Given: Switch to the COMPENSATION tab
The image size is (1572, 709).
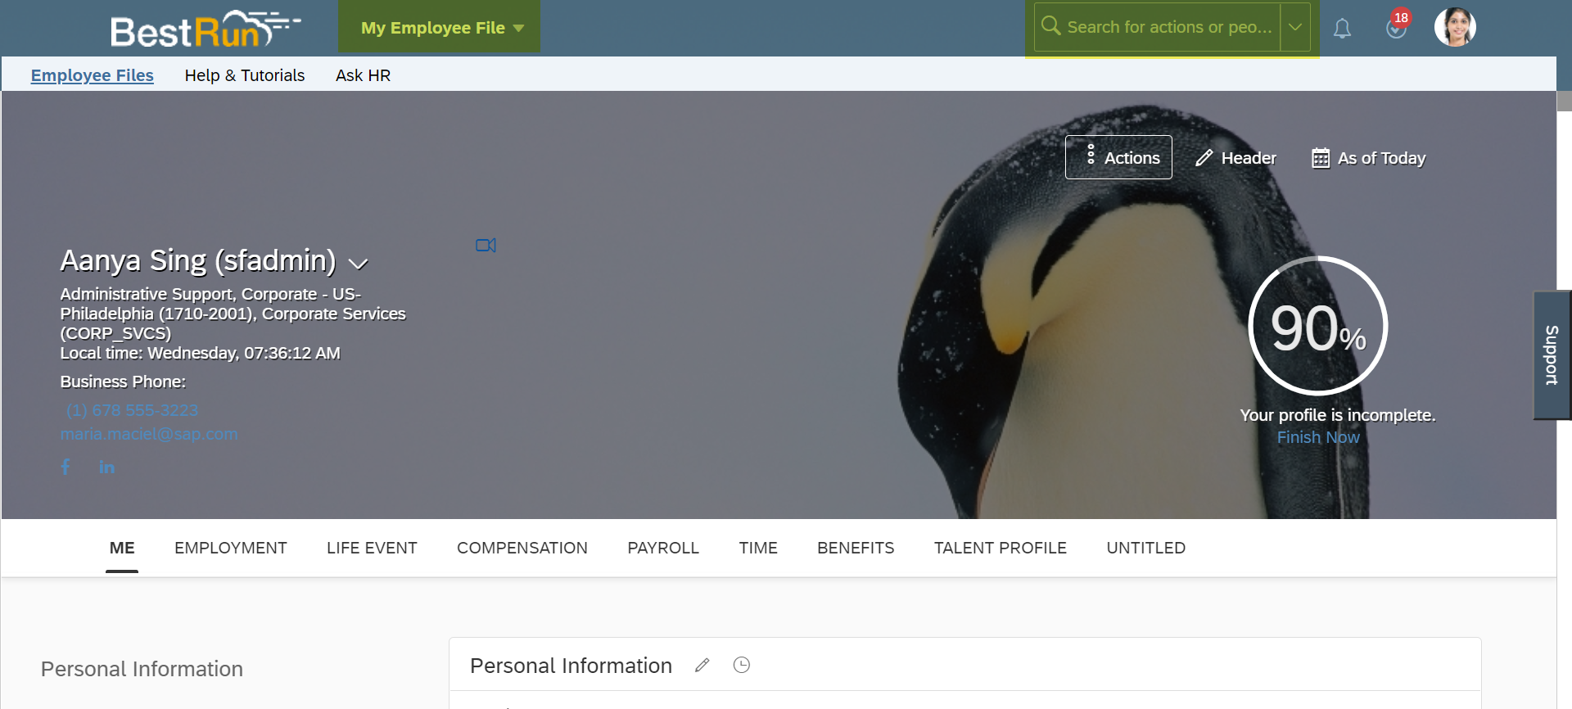Looking at the screenshot, I should (522, 548).
